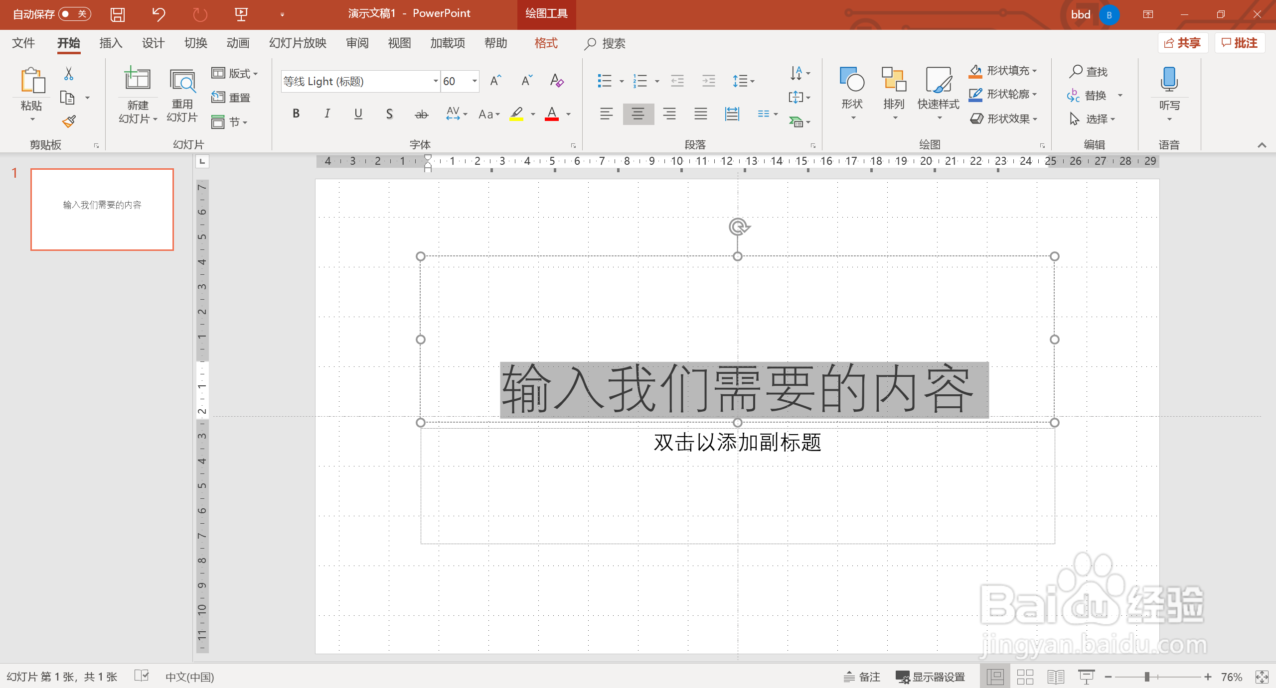Image resolution: width=1276 pixels, height=688 pixels.
Task: Switch to the Insert (插入) tab
Action: click(111, 43)
